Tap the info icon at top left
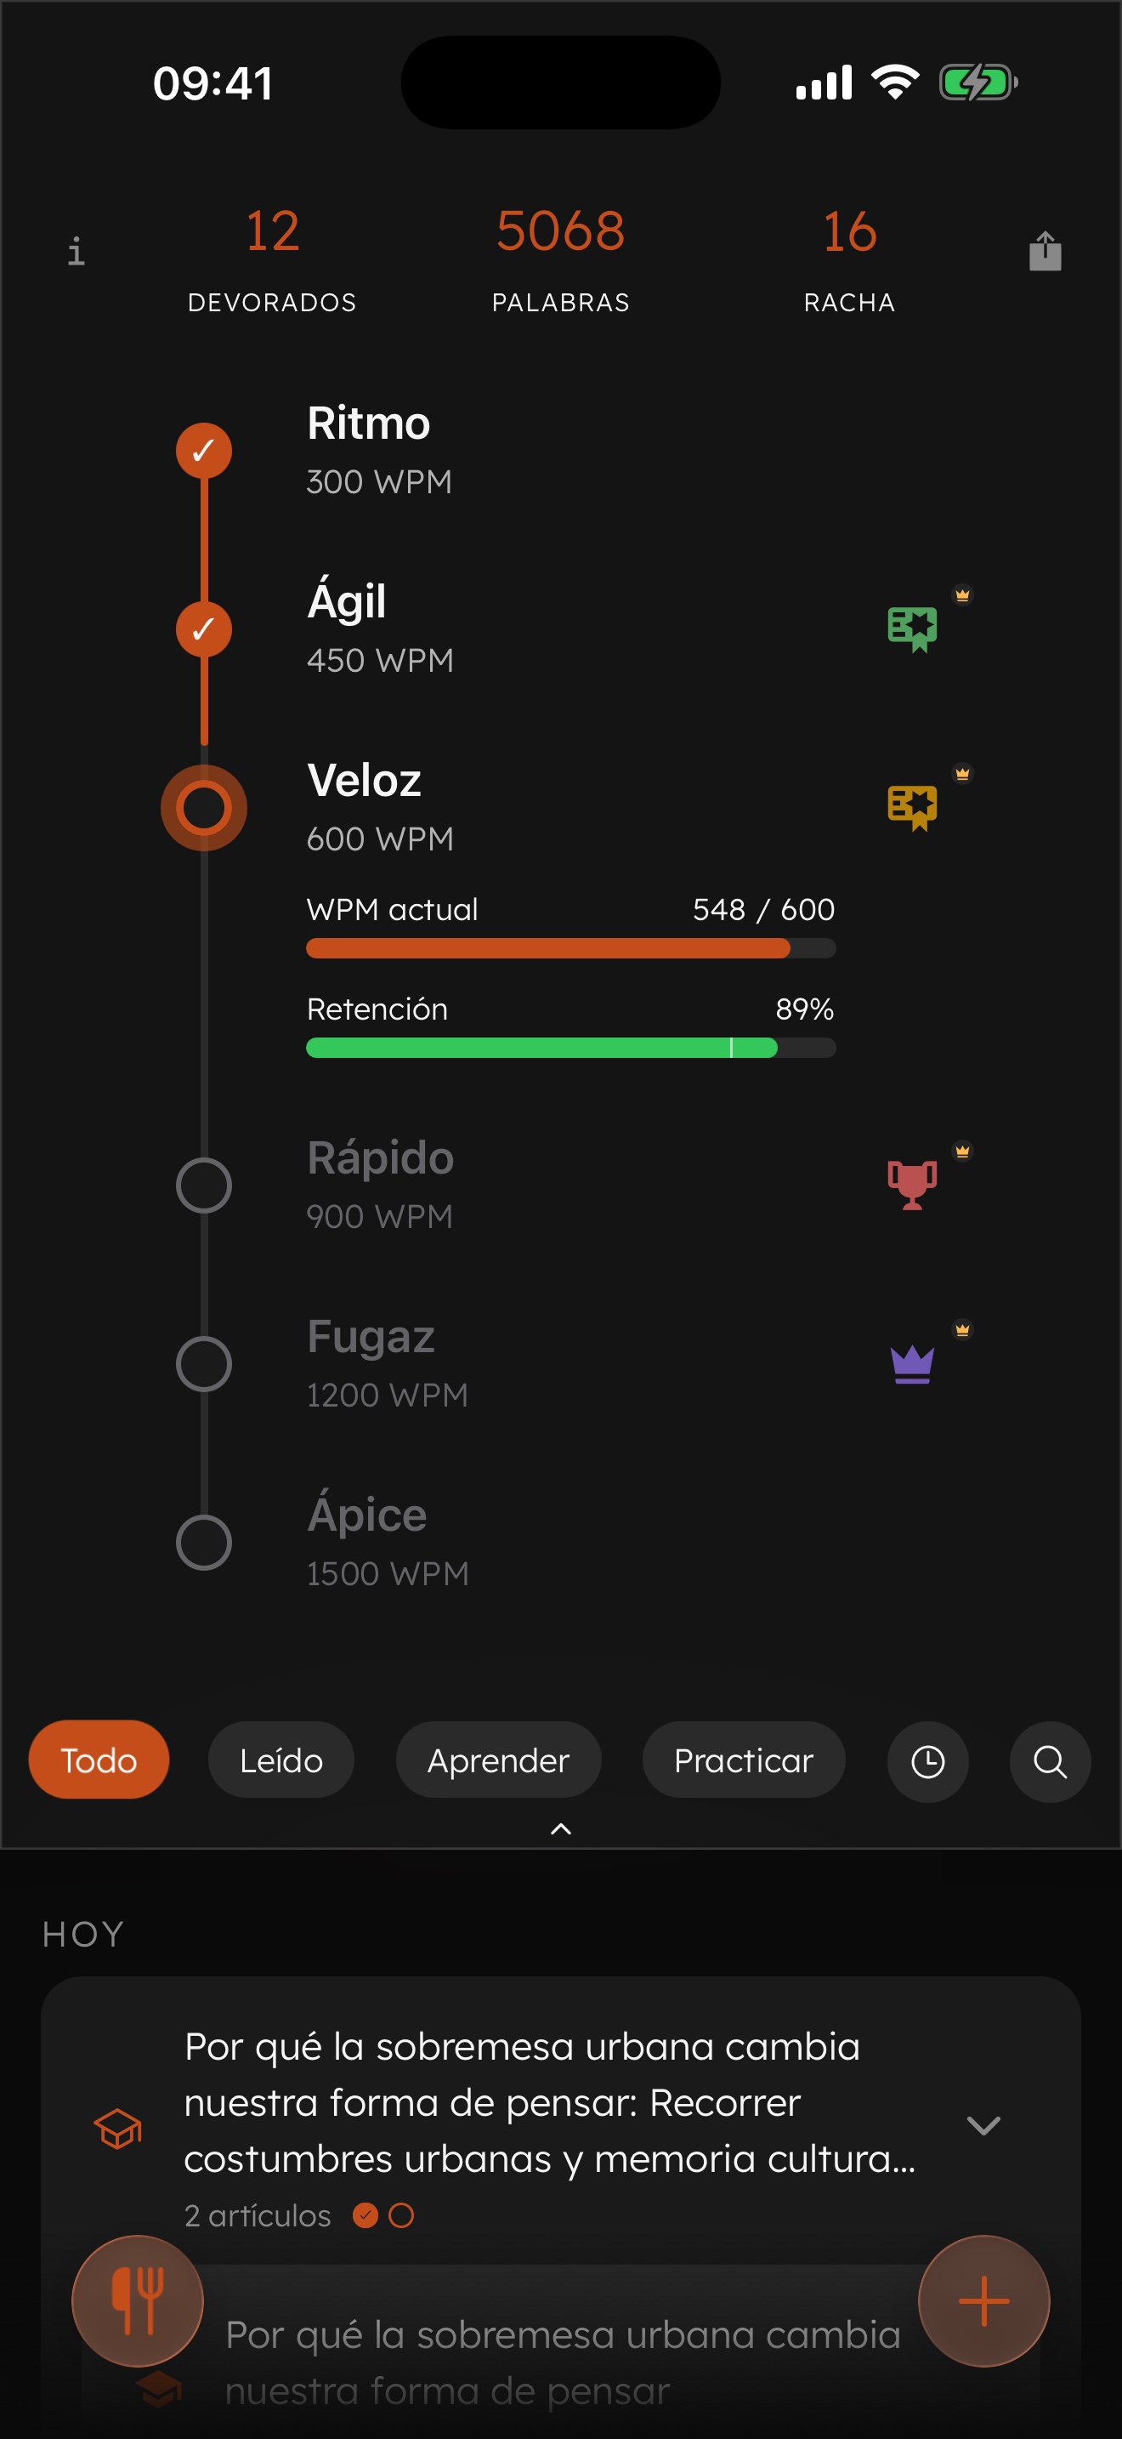 point(76,252)
